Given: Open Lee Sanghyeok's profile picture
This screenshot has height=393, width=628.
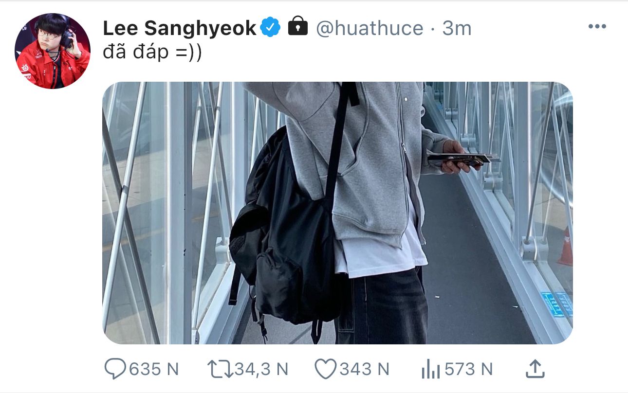Looking at the screenshot, I should tap(52, 51).
